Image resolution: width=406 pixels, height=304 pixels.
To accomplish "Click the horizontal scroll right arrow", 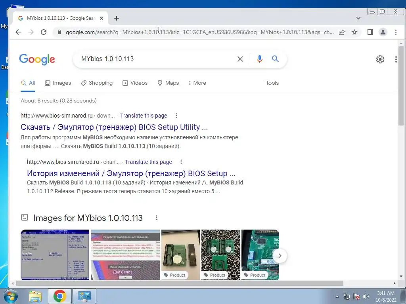I will click(395, 283).
